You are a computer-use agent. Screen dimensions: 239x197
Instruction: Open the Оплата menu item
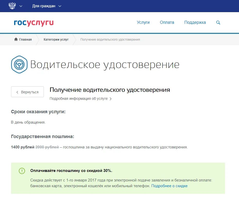pos(167,22)
